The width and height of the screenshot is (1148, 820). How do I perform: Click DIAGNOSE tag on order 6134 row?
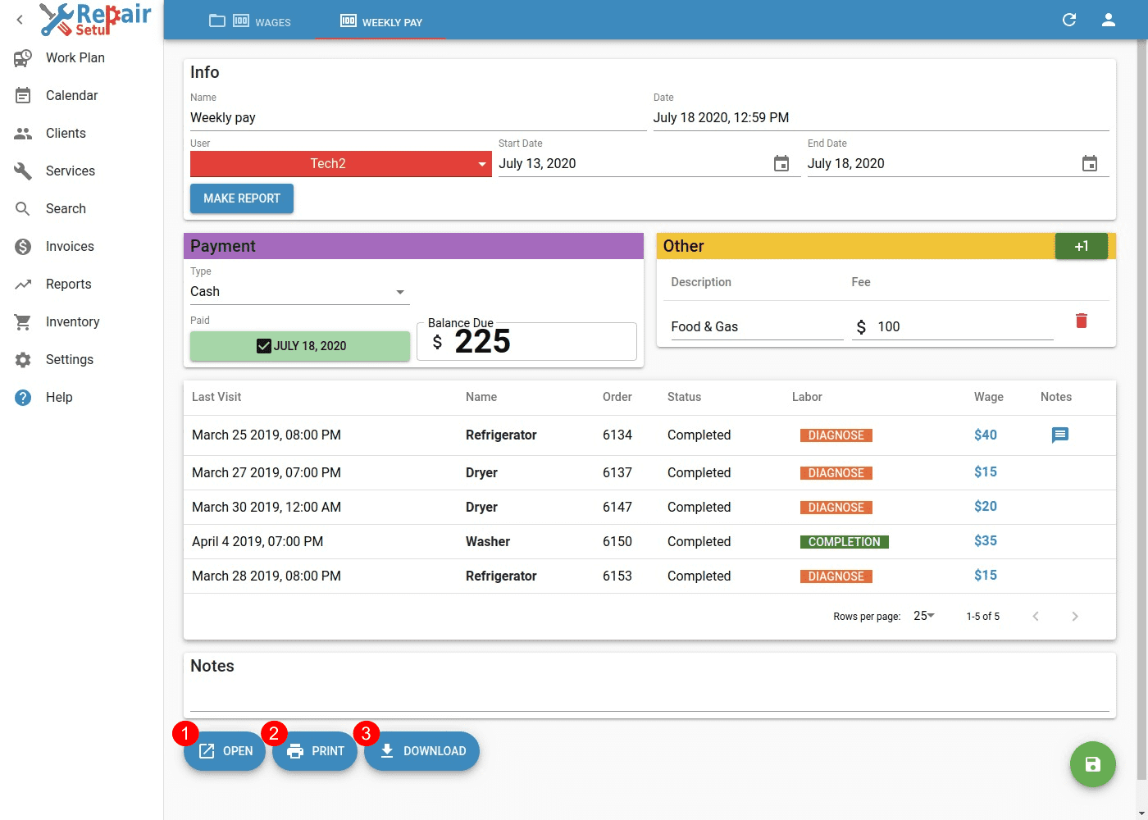click(836, 435)
